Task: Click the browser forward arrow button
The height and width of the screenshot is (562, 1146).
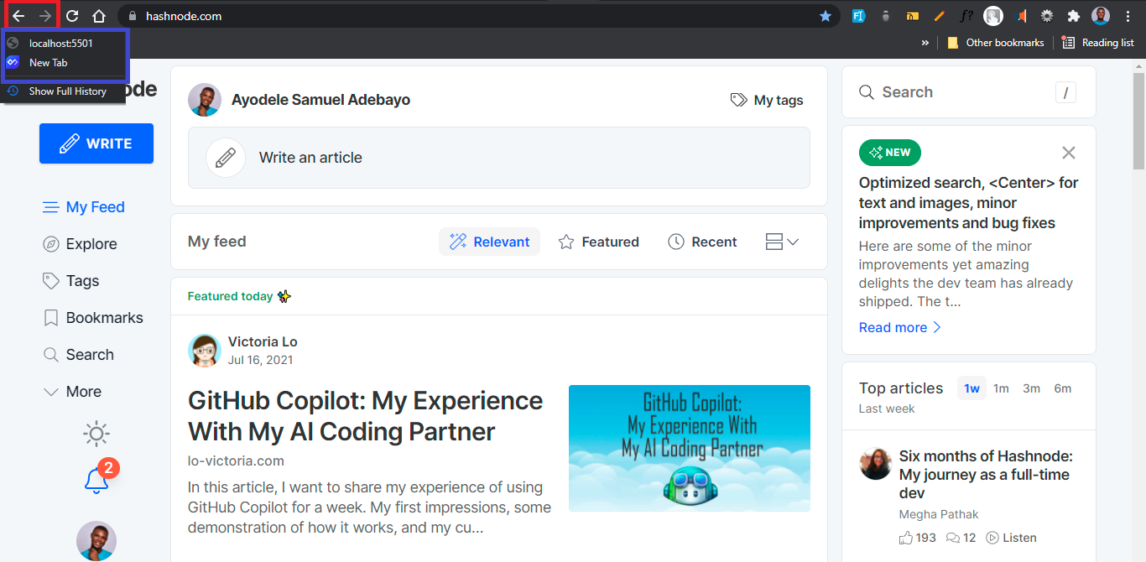Action: click(x=45, y=16)
